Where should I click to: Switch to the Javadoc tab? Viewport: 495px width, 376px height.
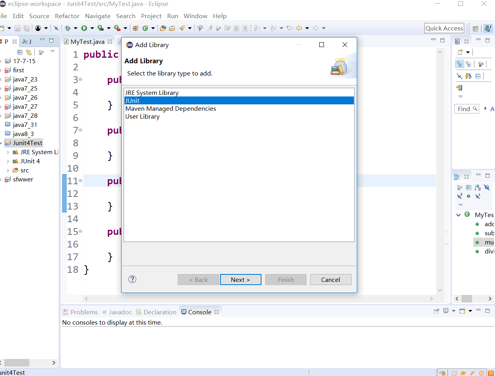[117, 312]
